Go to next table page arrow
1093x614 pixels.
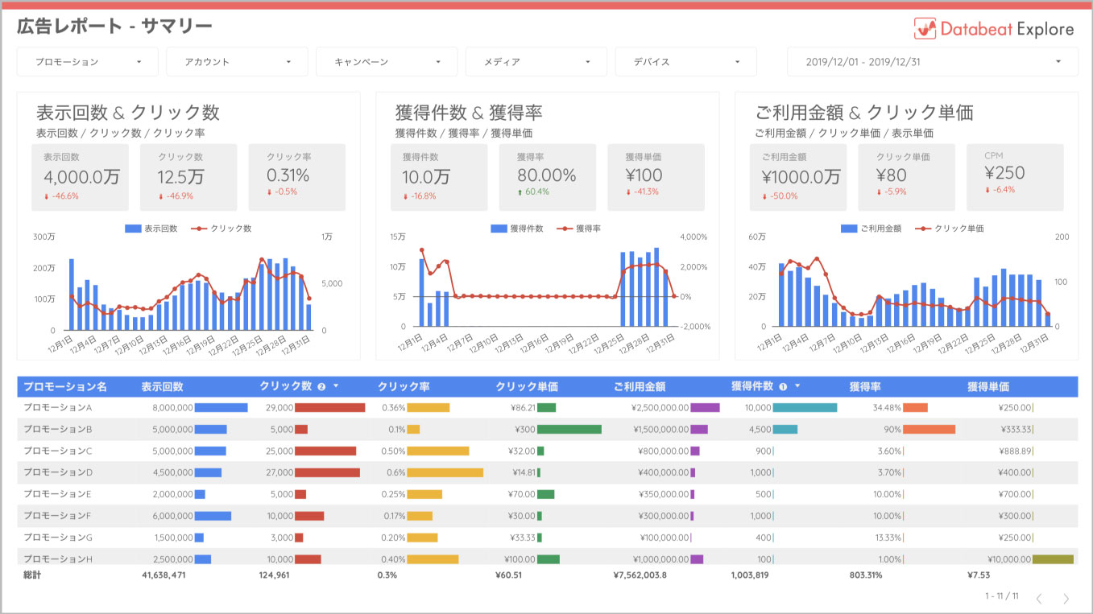(1066, 598)
